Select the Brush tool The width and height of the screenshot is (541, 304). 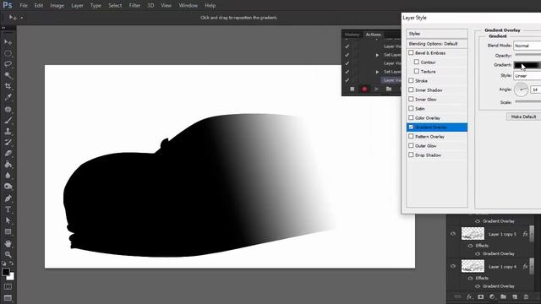click(8, 120)
